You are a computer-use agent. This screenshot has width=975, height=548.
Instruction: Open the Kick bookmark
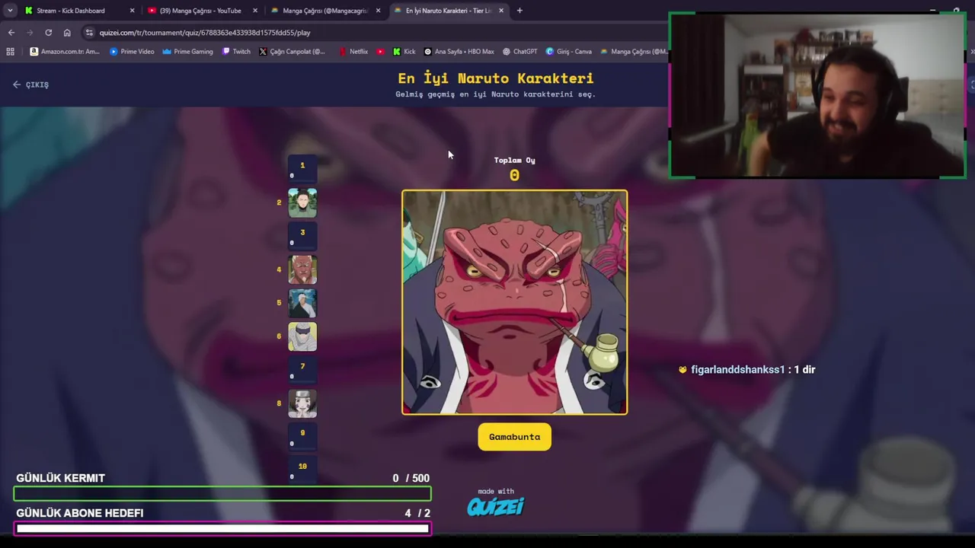tap(404, 52)
